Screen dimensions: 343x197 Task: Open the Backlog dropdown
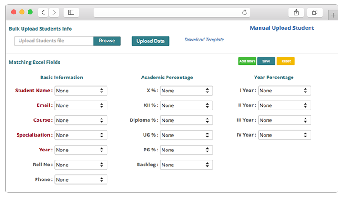coord(186,165)
